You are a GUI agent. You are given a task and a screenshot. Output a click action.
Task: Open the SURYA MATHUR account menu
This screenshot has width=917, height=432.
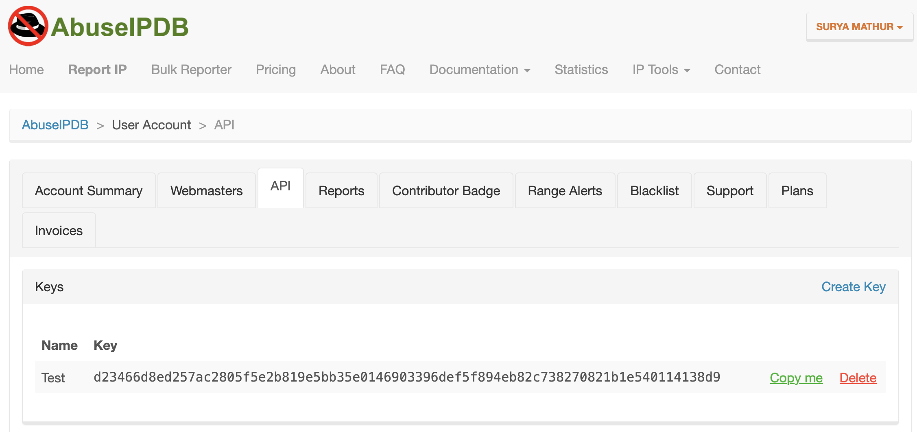pyautogui.click(x=859, y=26)
